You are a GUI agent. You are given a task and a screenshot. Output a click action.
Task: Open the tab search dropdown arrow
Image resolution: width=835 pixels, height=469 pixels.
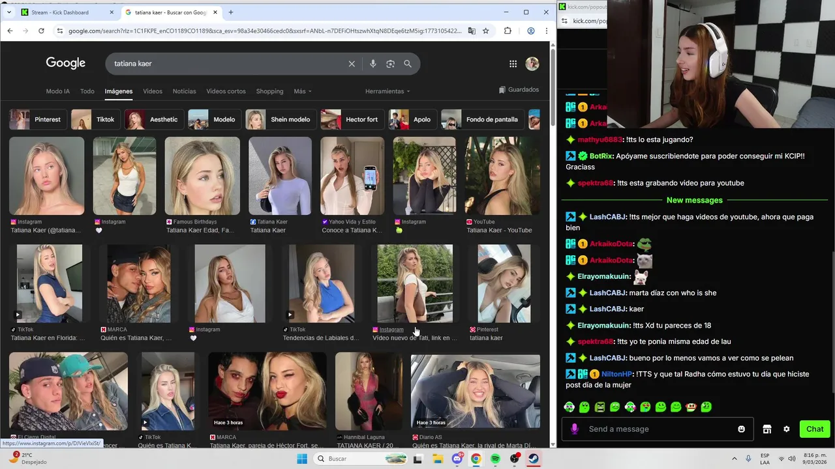[8, 12]
